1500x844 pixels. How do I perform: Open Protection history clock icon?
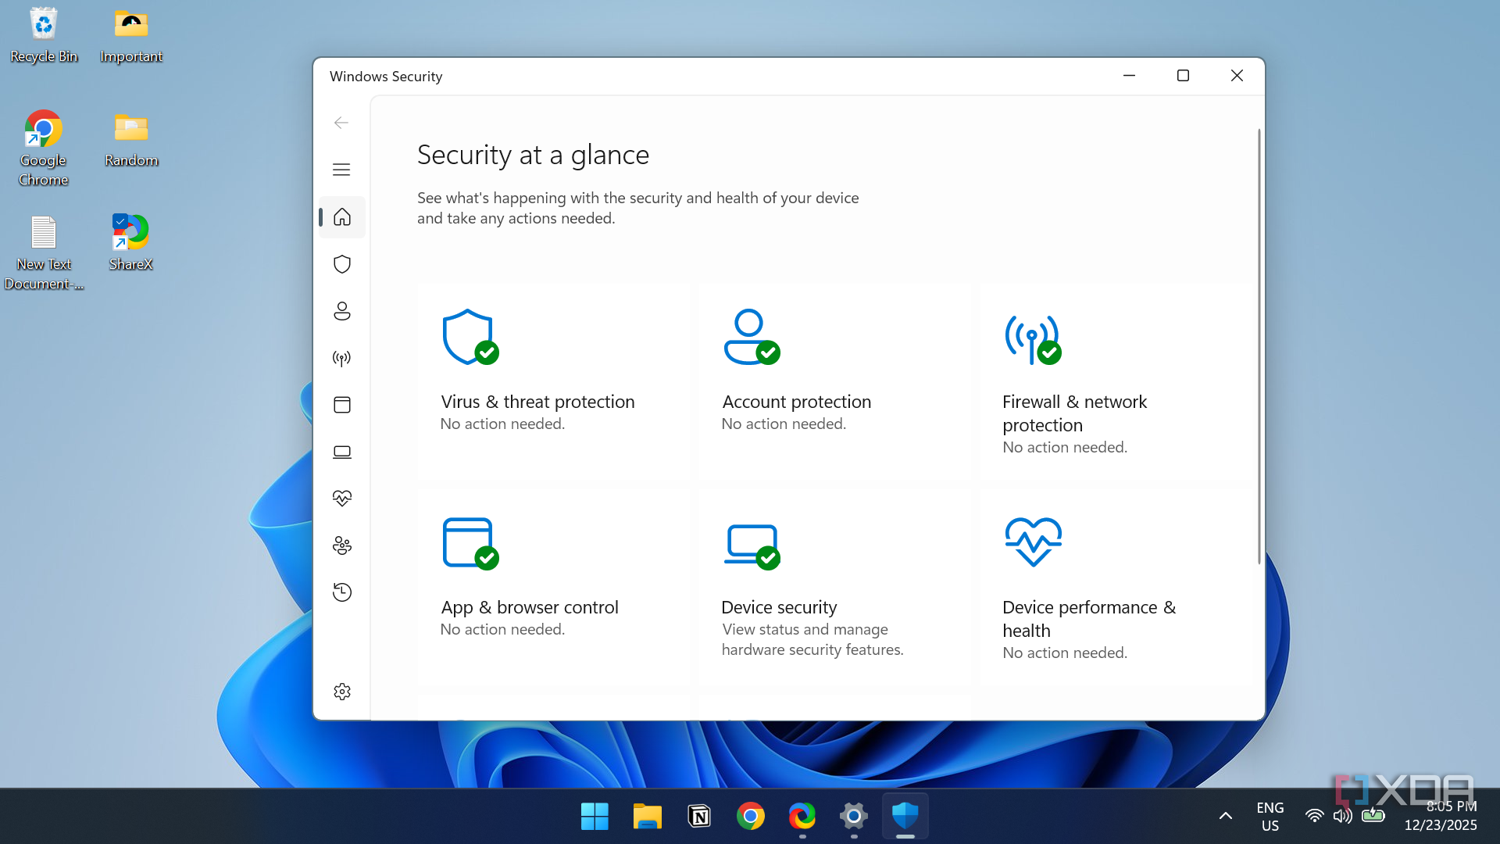tap(341, 592)
